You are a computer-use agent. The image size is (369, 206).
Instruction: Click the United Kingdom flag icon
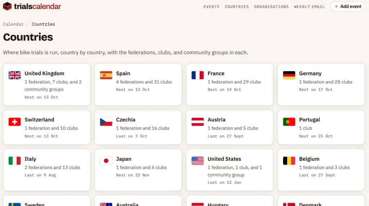tap(14, 75)
